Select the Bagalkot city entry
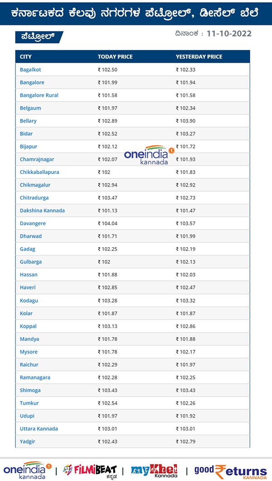The height and width of the screenshot is (481, 272). pyautogui.click(x=30, y=69)
